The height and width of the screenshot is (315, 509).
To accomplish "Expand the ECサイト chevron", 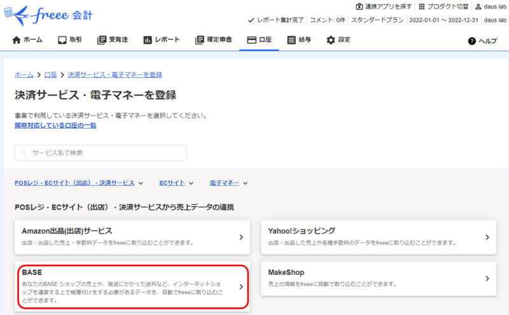I will click(192, 183).
